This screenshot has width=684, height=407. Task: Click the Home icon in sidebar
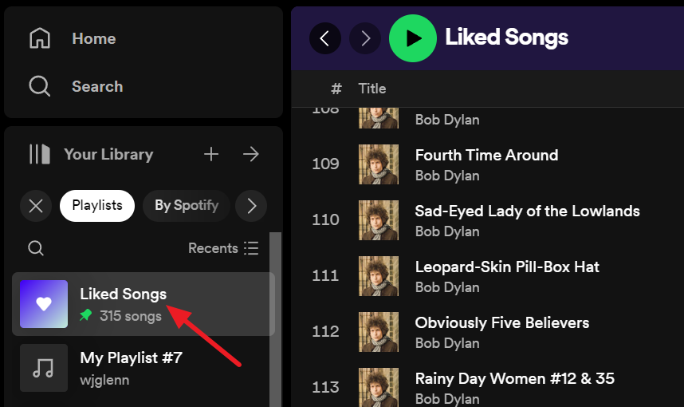pyautogui.click(x=39, y=38)
